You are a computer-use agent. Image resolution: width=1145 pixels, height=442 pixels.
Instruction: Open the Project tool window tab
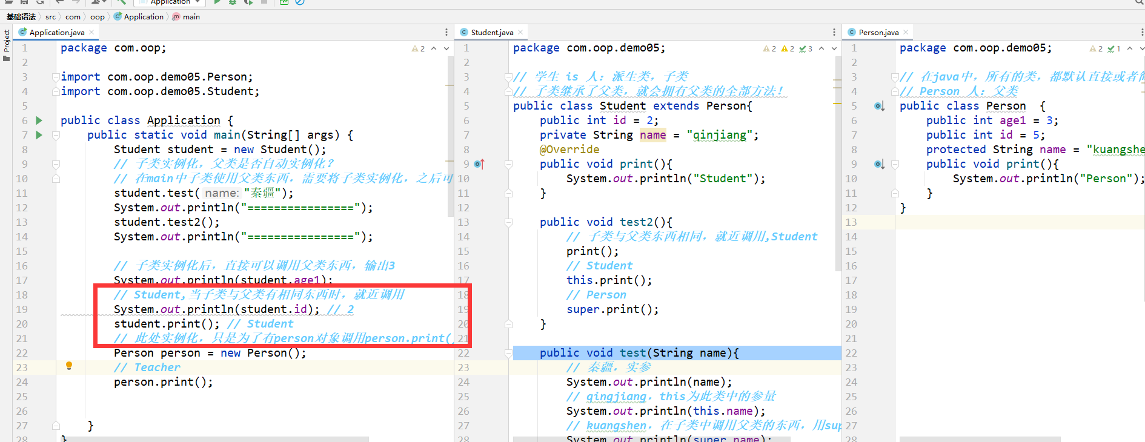[7, 45]
